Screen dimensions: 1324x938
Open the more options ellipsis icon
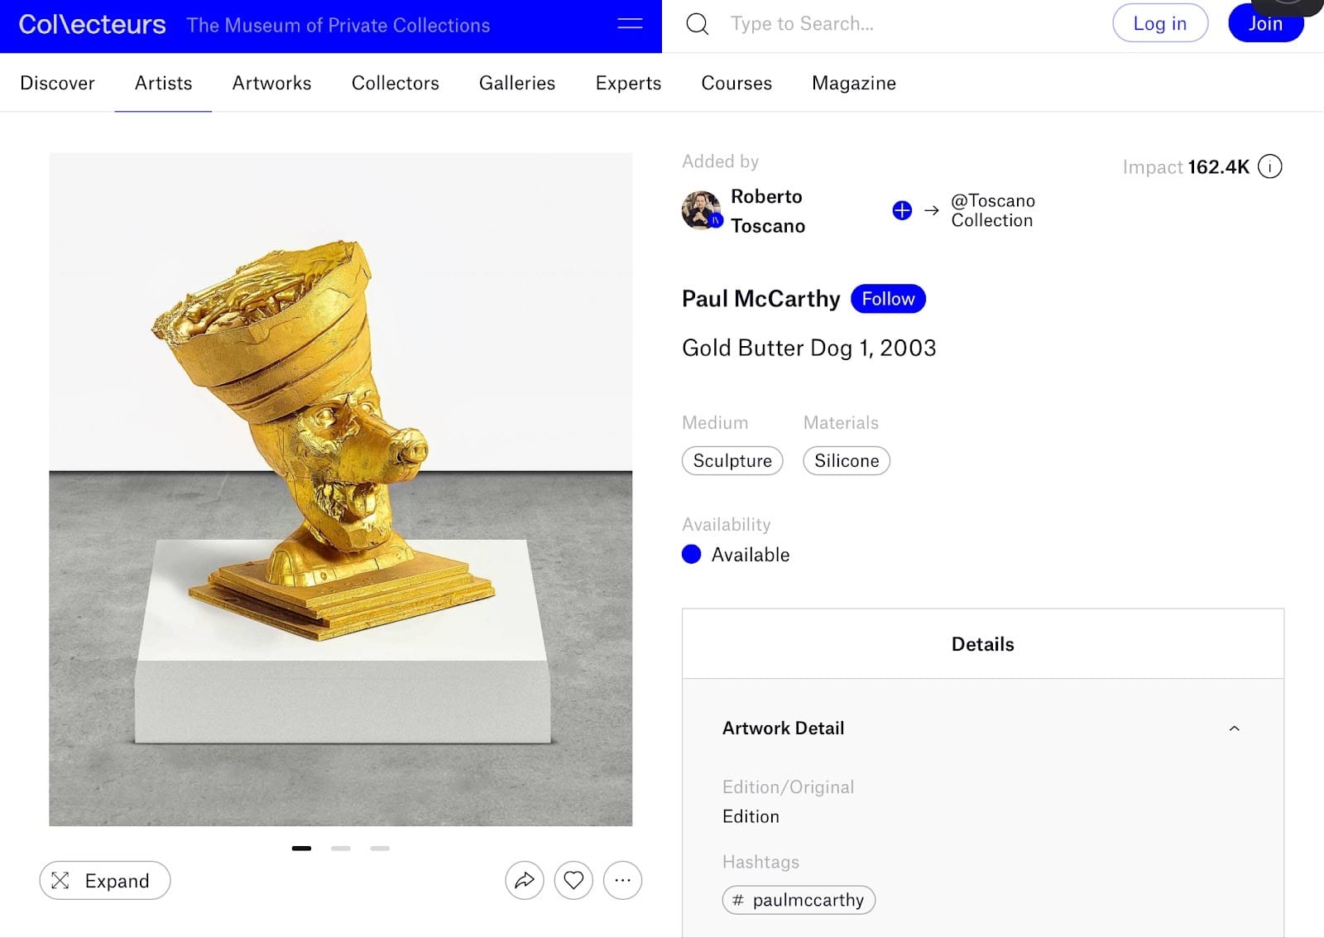(x=622, y=880)
